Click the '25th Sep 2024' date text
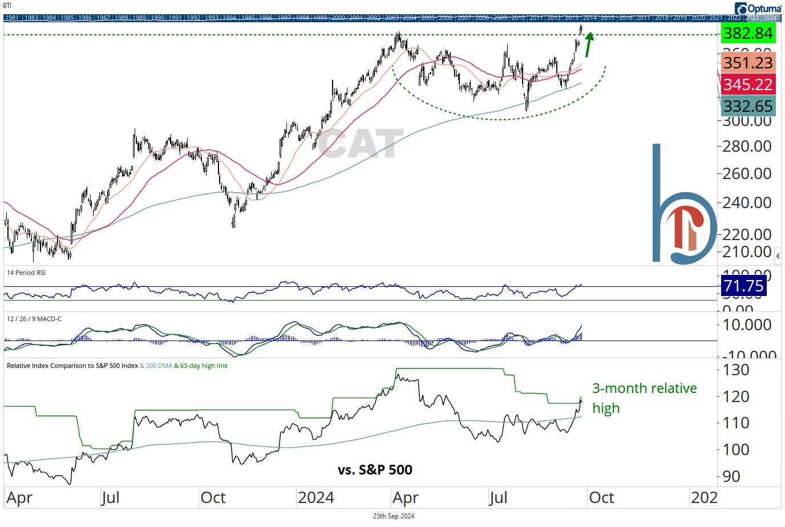The image size is (785, 527). pos(394,516)
